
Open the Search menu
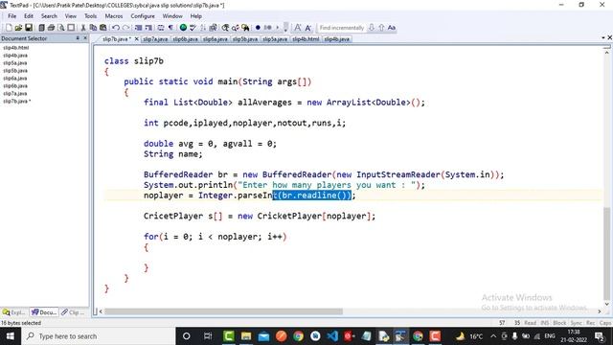49,16
